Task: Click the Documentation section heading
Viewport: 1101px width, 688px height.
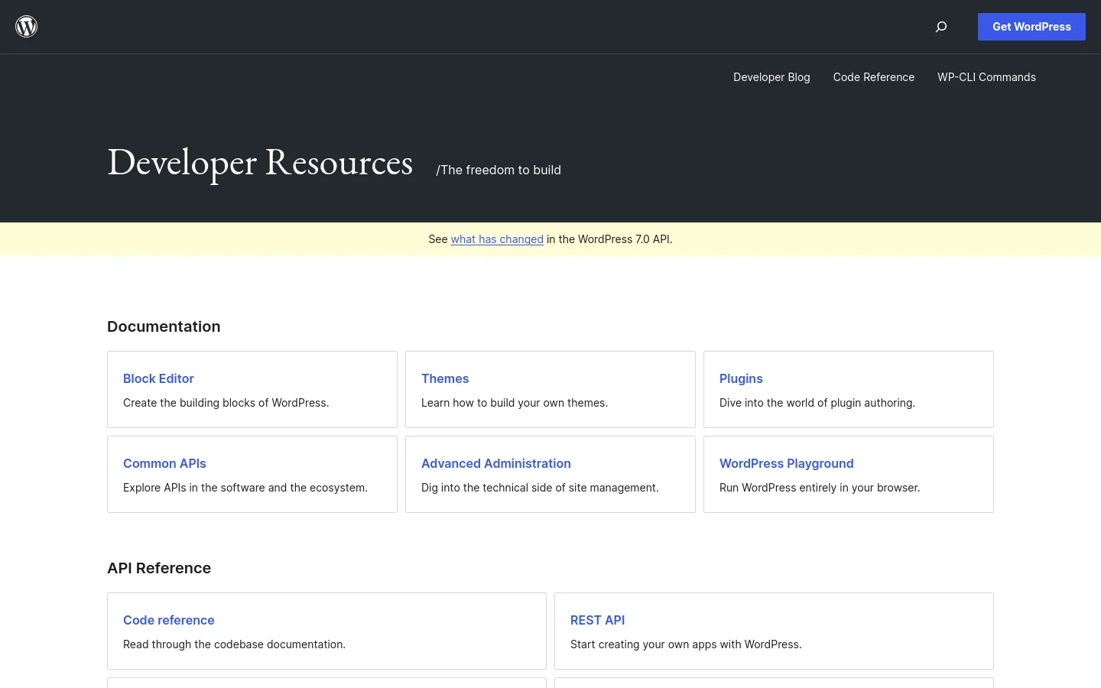Action: 164,326
